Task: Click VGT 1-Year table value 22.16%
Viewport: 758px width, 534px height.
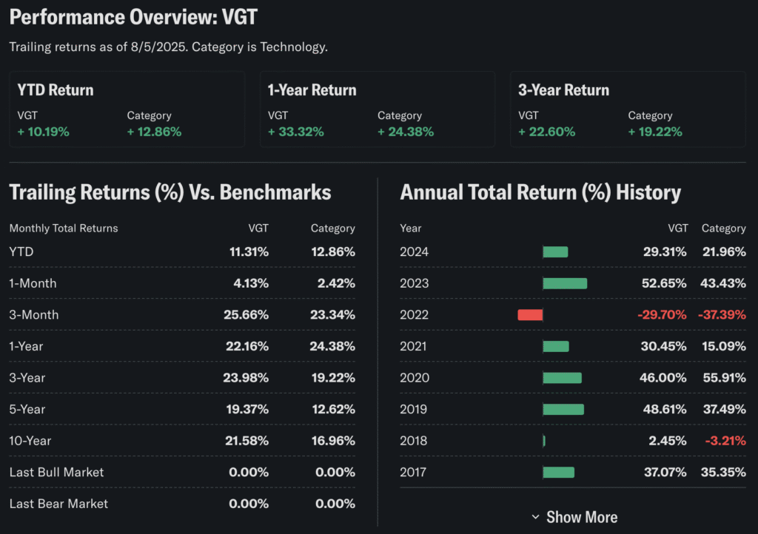Action: click(247, 346)
